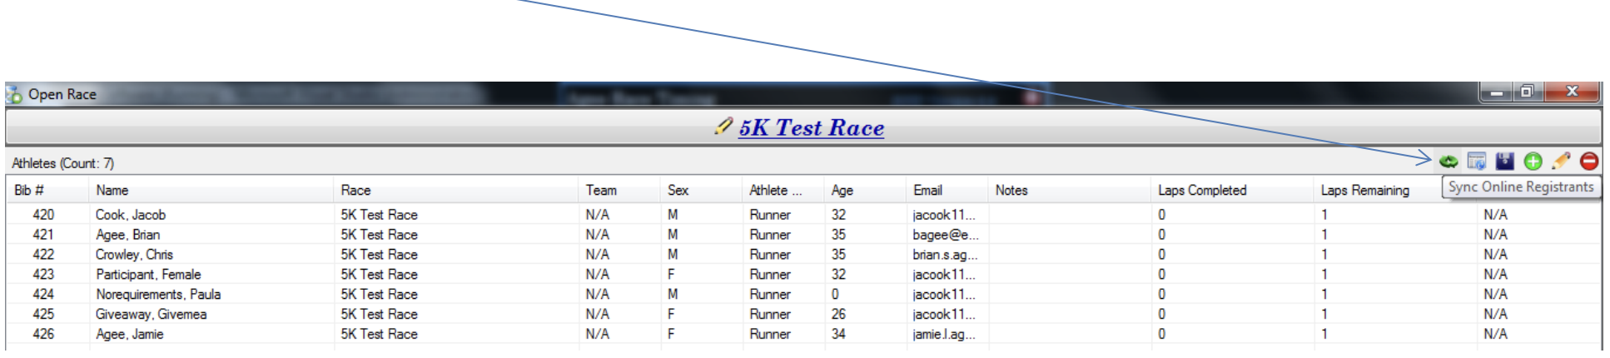This screenshot has height=358, width=1610.
Task: Click the blue floppy disk save icon
Action: pos(1504,162)
